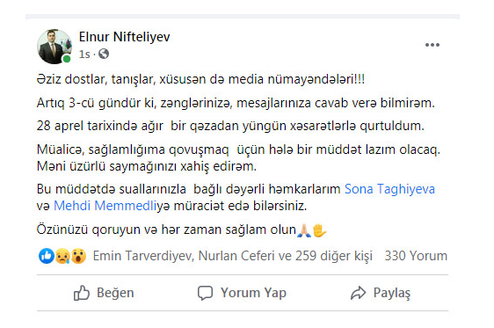
Task: Click the Beğen button label
Action: (x=115, y=293)
